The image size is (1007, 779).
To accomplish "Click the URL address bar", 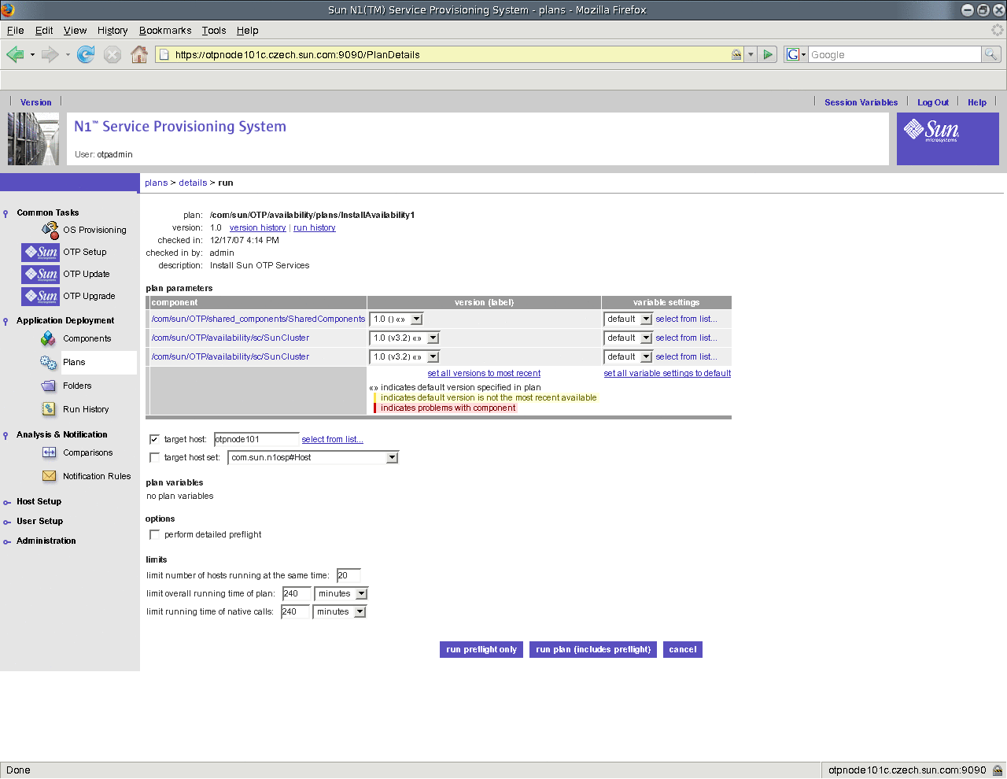I will click(451, 54).
